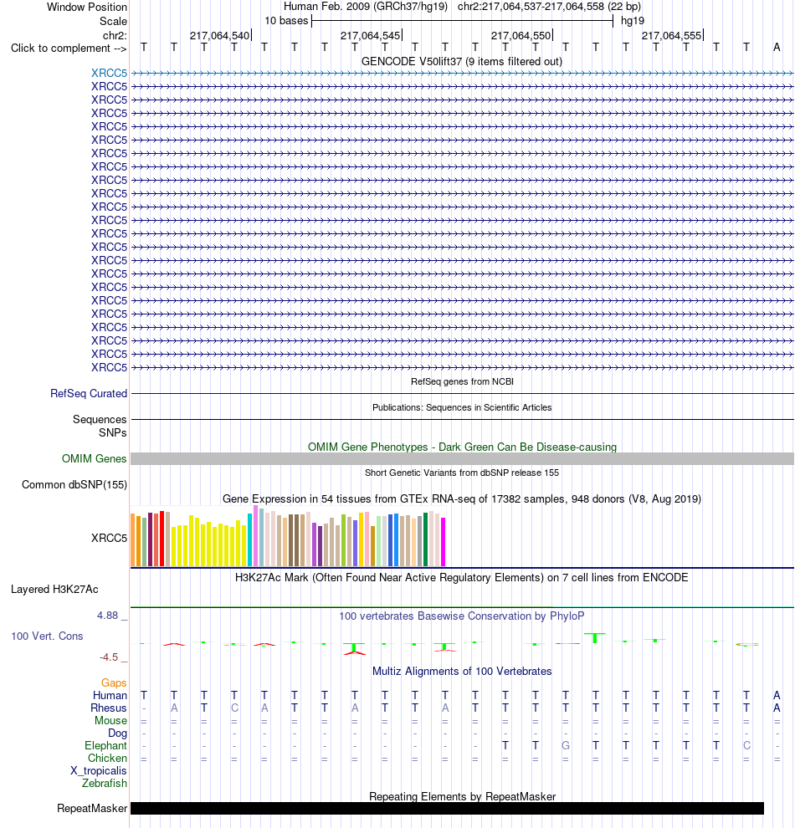Open the OMIM Gene Phenotypes track title

click(x=462, y=447)
